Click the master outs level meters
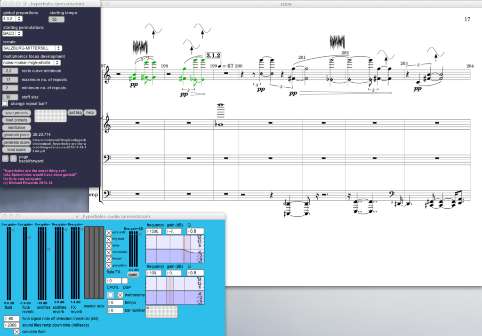The width and height of the screenshot is (482, 336). (94, 263)
